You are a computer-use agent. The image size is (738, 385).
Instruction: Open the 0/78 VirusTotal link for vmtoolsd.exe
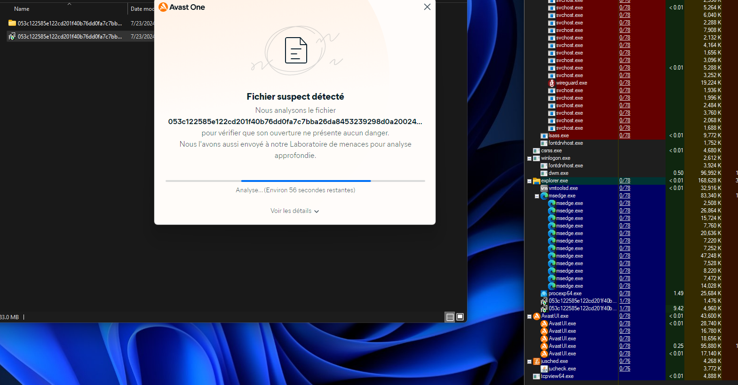click(x=625, y=188)
